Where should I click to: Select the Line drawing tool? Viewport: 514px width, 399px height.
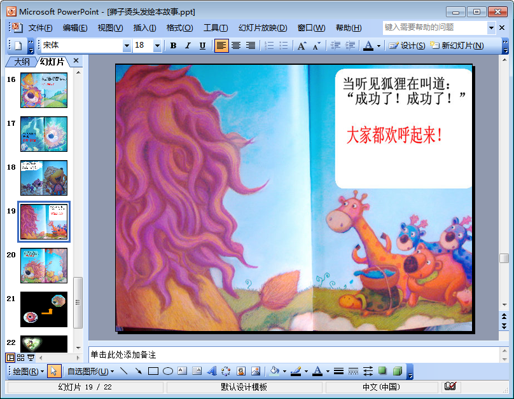tap(124, 371)
